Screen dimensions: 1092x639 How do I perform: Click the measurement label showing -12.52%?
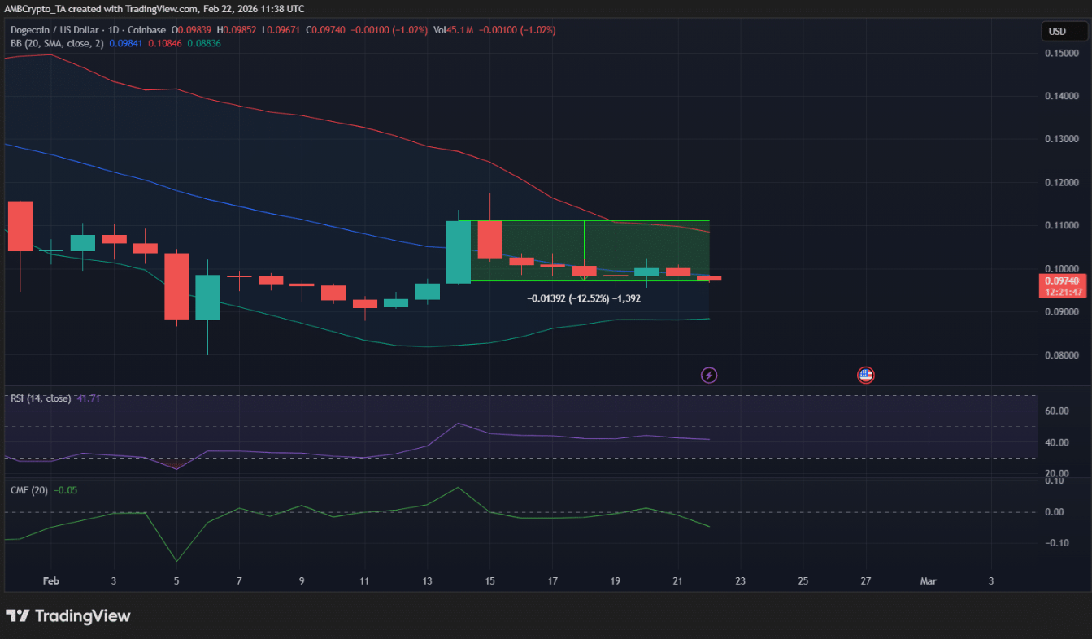click(x=582, y=298)
